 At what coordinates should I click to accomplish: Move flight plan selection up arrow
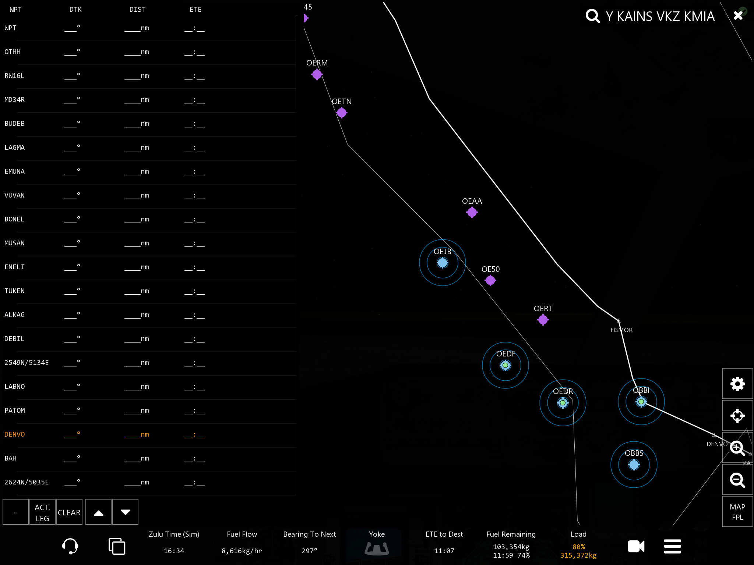pyautogui.click(x=98, y=512)
